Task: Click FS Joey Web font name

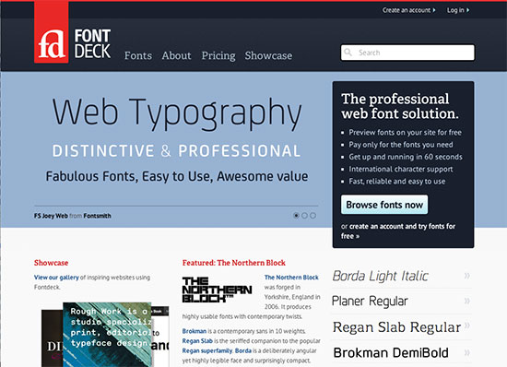Action: [51, 216]
